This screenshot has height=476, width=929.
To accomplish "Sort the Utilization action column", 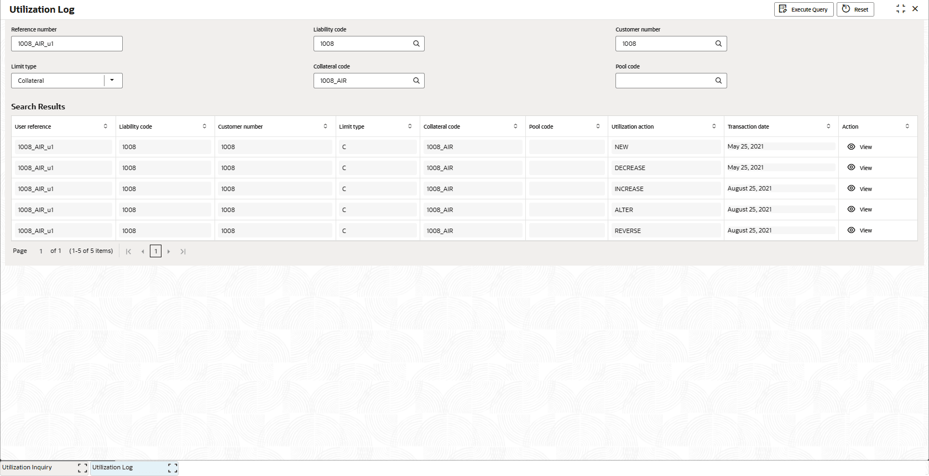I will click(x=714, y=126).
